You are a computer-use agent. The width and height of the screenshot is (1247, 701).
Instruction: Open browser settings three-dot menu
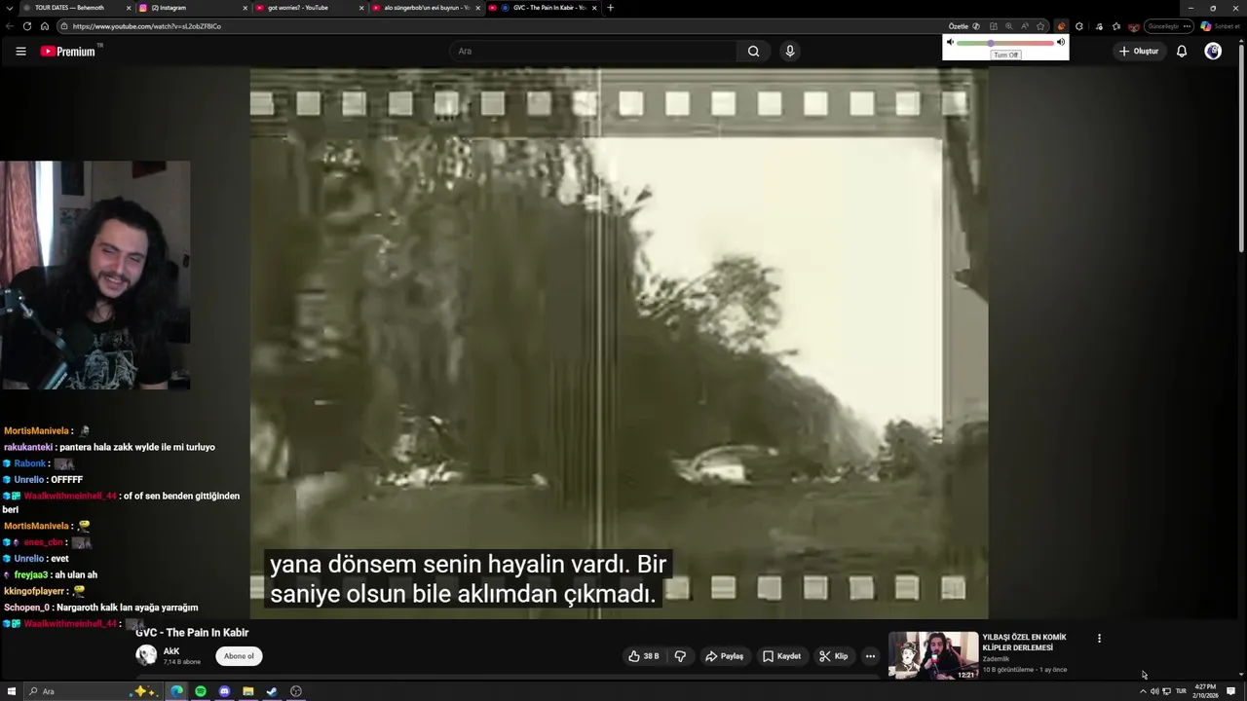(1188, 26)
